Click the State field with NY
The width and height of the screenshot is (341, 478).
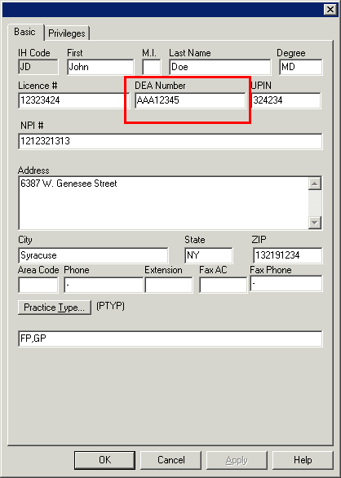209,255
